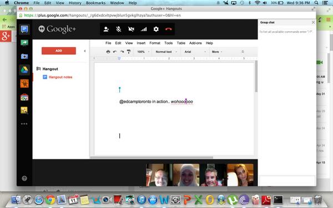Open the yellow image app icon in sidebar

click(24, 110)
